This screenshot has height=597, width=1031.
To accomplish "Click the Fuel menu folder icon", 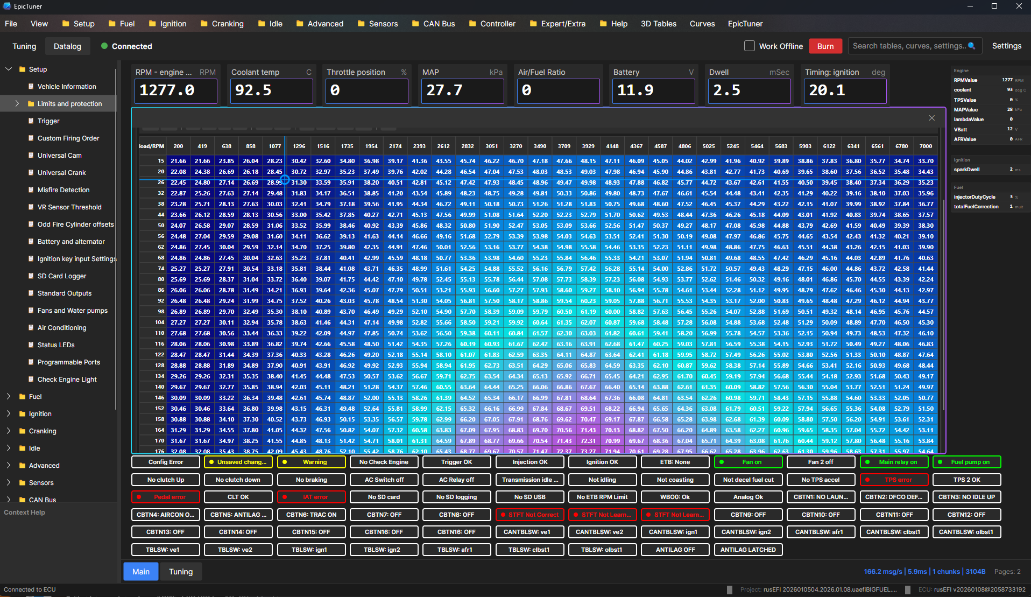I will point(112,24).
